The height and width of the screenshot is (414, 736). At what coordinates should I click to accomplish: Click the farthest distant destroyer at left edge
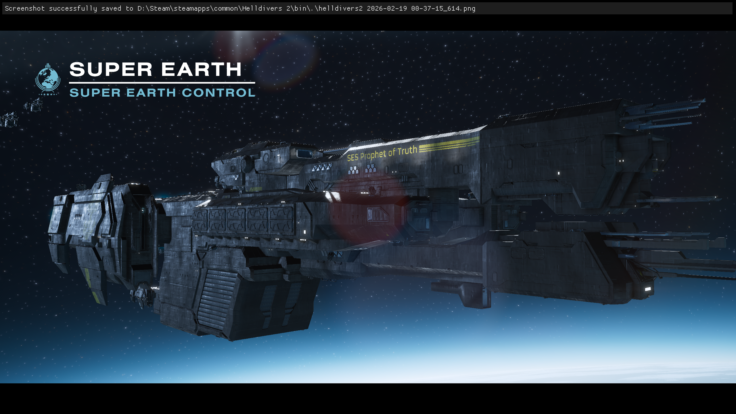9,120
